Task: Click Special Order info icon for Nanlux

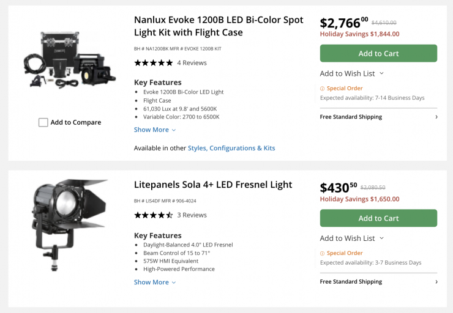Action: (323, 89)
